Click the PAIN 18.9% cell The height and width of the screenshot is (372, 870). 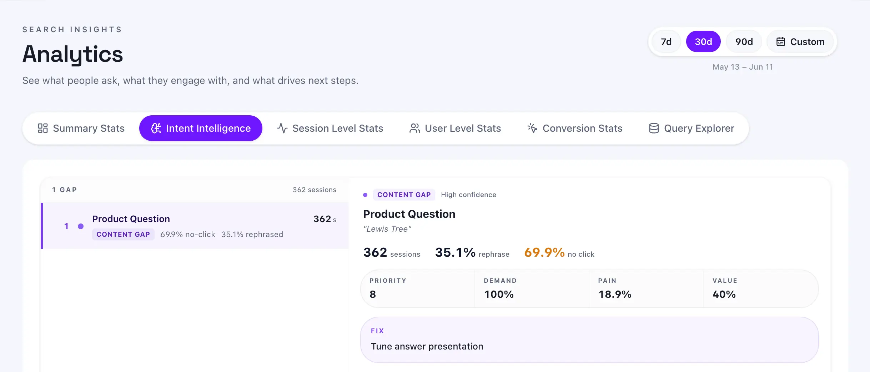point(646,289)
